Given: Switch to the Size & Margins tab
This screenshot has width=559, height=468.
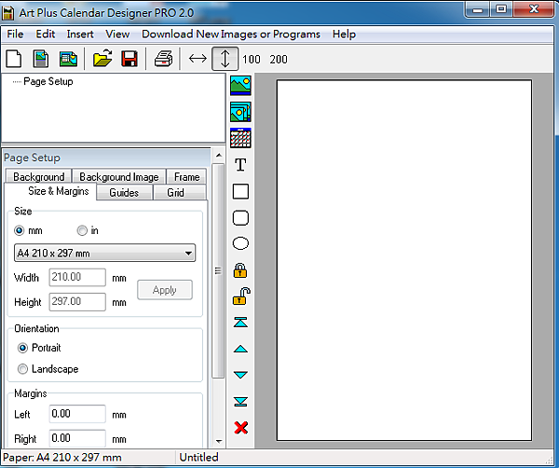Looking at the screenshot, I should [50, 191].
